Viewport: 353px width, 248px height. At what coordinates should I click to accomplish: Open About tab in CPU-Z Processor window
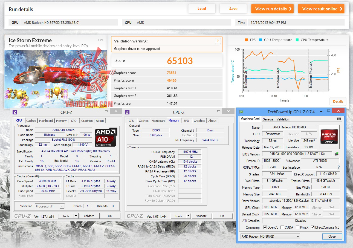coord(100,121)
